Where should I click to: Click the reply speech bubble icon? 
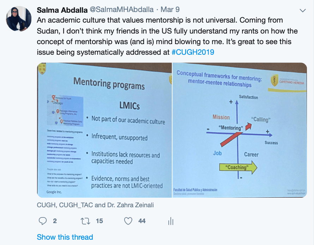pyautogui.click(x=43, y=221)
